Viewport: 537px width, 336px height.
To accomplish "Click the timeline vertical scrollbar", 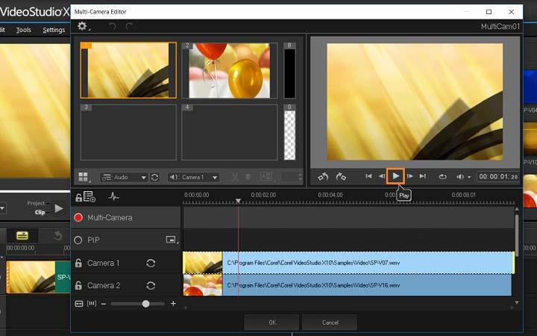I will pos(517,235).
